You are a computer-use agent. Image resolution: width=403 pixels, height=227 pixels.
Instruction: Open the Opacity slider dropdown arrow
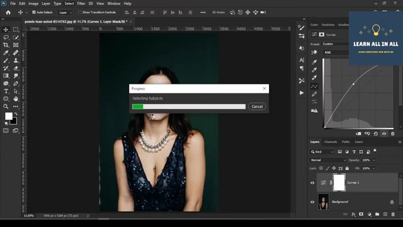click(374, 160)
